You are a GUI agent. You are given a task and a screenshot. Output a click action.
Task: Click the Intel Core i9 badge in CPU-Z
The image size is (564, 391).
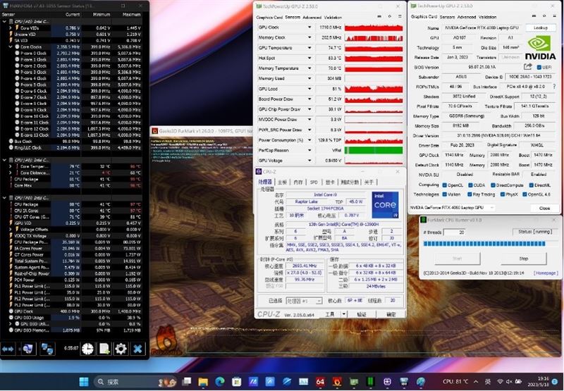point(385,204)
